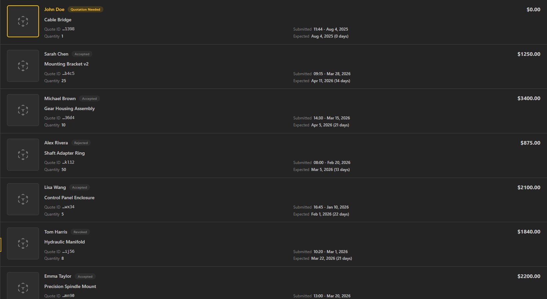Click the Accepted badge beside Sarah Chen
Screen dimensions: 547x299
click(82, 54)
